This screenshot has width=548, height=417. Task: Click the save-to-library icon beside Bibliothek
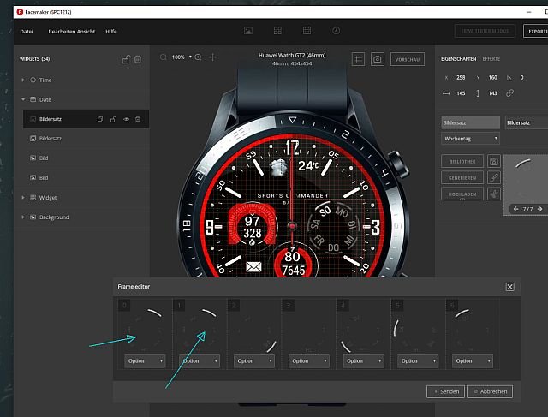point(494,161)
